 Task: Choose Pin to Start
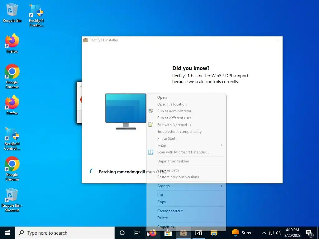[186, 138]
